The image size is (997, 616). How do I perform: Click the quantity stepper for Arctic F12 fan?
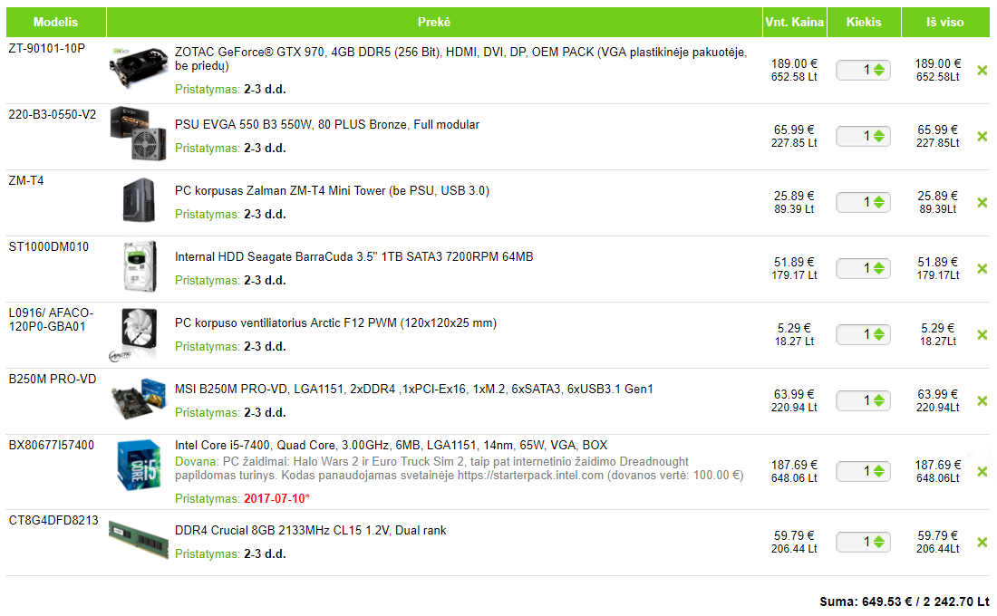point(879,334)
